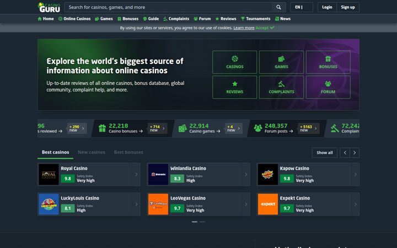Show the +5163 new forum posts badge
Image resolution: width=397 pixels, height=248 pixels.
309,128
